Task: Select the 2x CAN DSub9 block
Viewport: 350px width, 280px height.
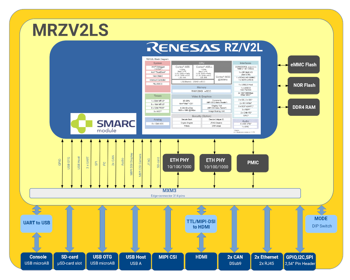Action: tap(234, 261)
